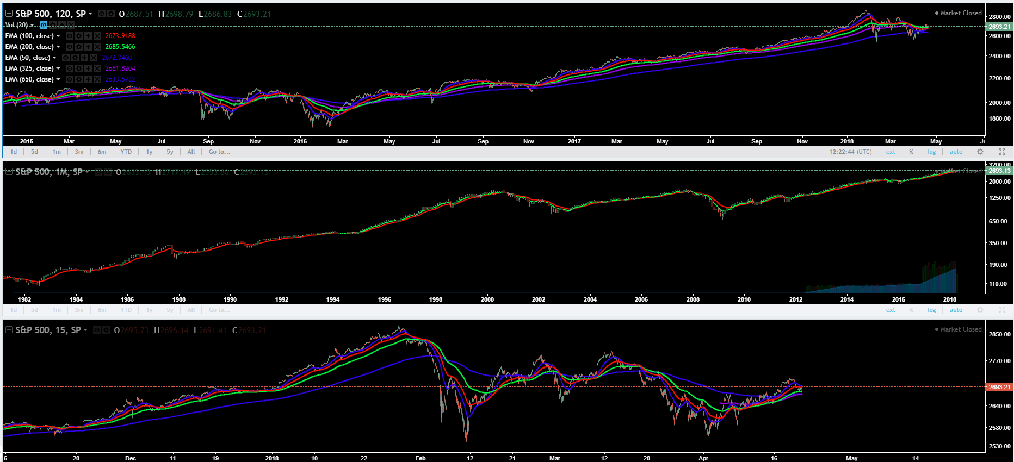Remove EMA (650, close) using its X icon
Image resolution: width=1014 pixels, height=462 pixels.
point(97,79)
